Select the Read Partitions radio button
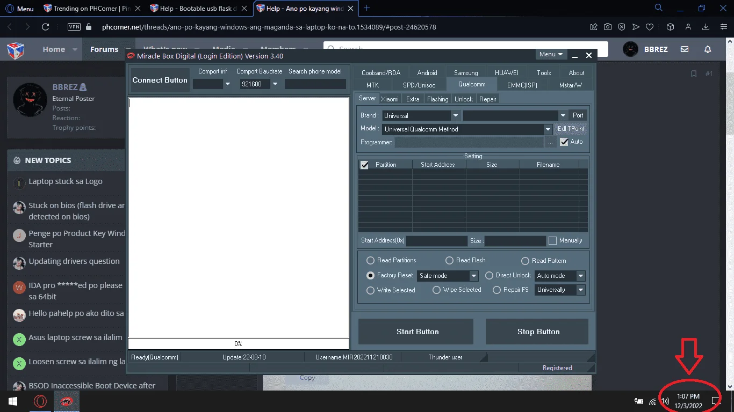The width and height of the screenshot is (734, 412). point(370,261)
